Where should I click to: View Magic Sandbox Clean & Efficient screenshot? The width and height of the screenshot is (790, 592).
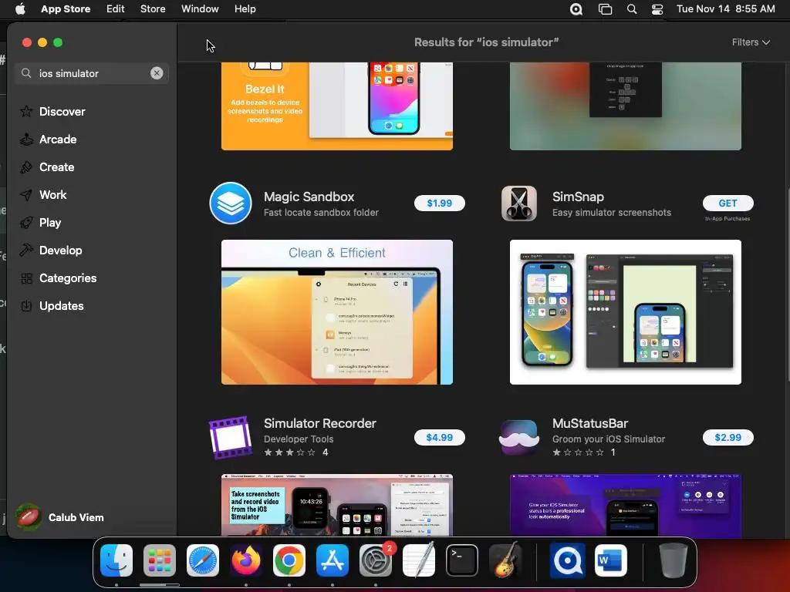(337, 312)
